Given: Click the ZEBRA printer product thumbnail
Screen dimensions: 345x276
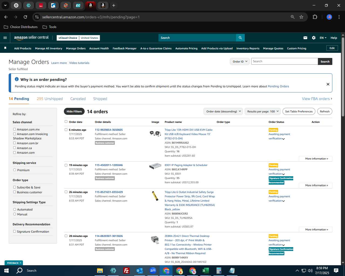Looking at the screenshot, I should [155, 240].
